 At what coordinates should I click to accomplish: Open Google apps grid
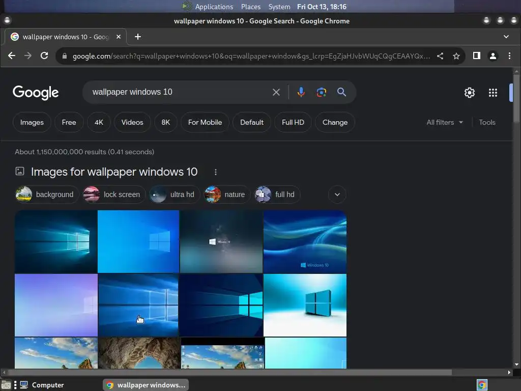click(x=493, y=93)
